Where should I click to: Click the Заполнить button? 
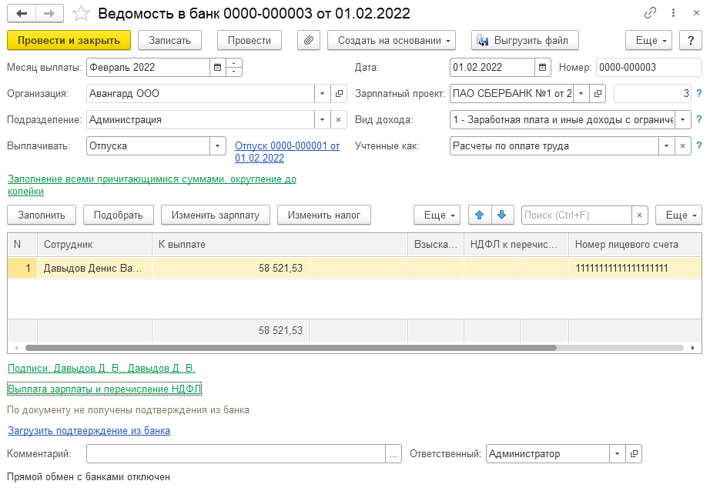[42, 215]
